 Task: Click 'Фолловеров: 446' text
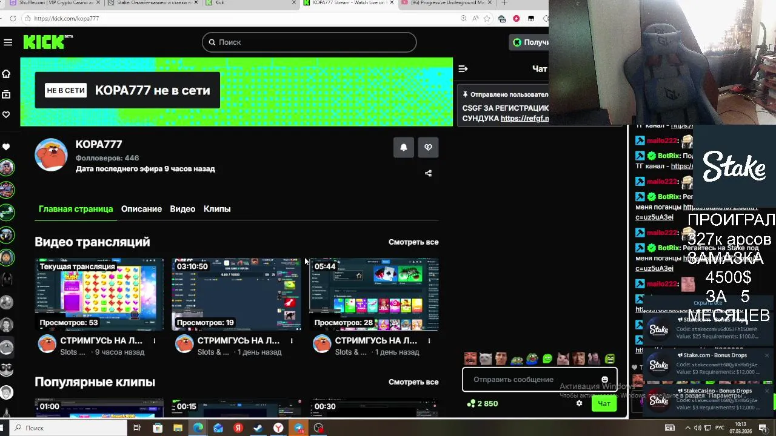pos(107,158)
